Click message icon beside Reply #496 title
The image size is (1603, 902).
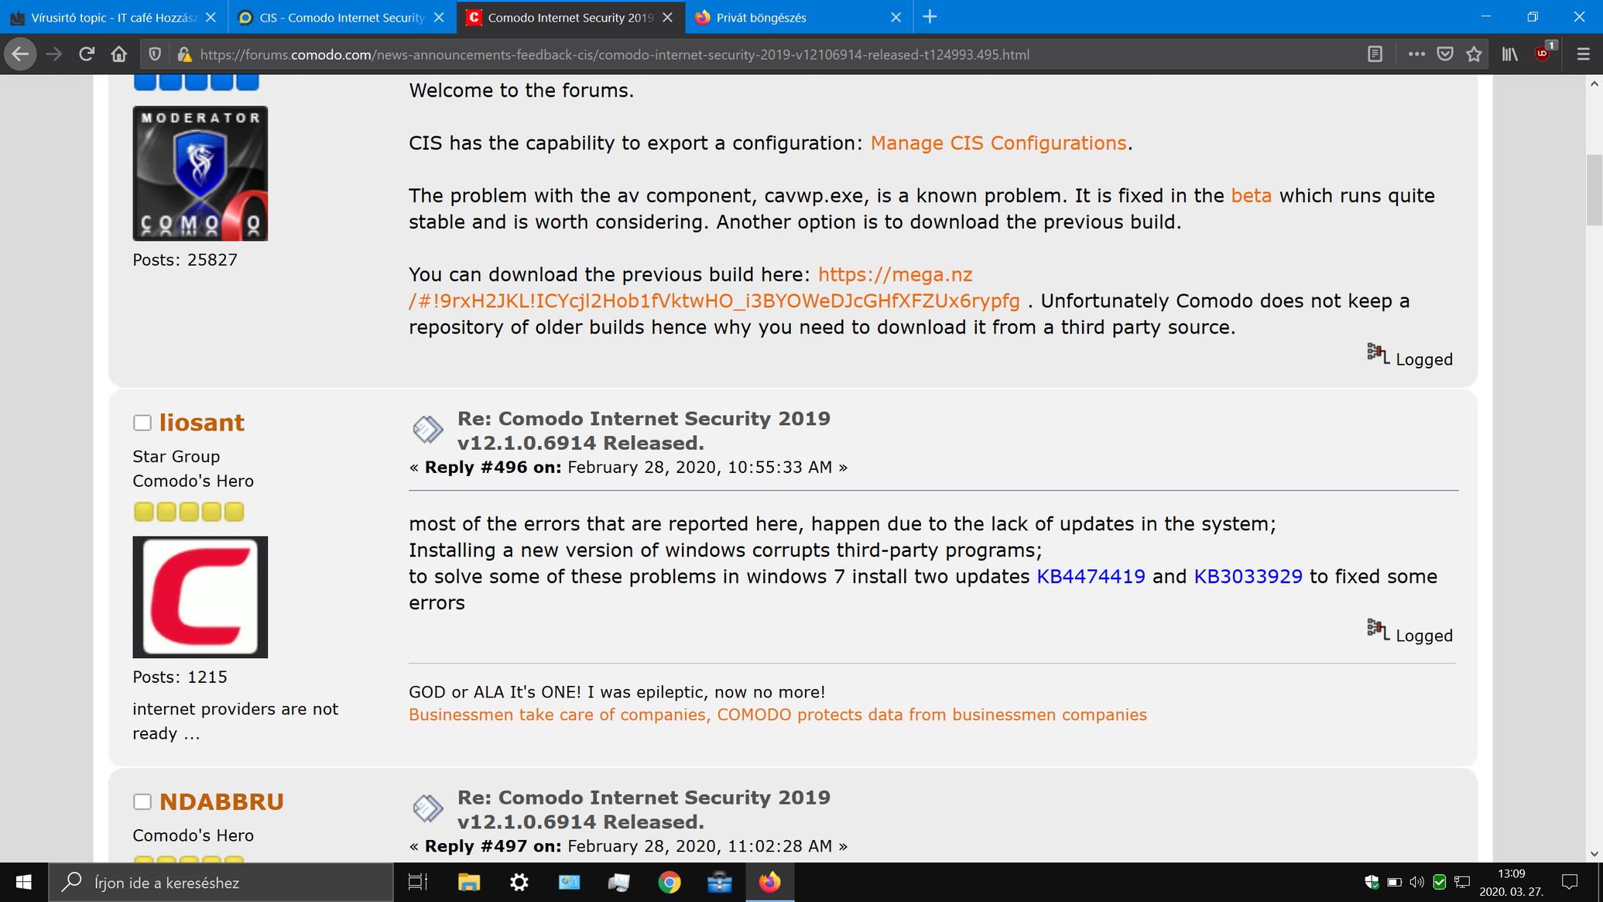428,429
